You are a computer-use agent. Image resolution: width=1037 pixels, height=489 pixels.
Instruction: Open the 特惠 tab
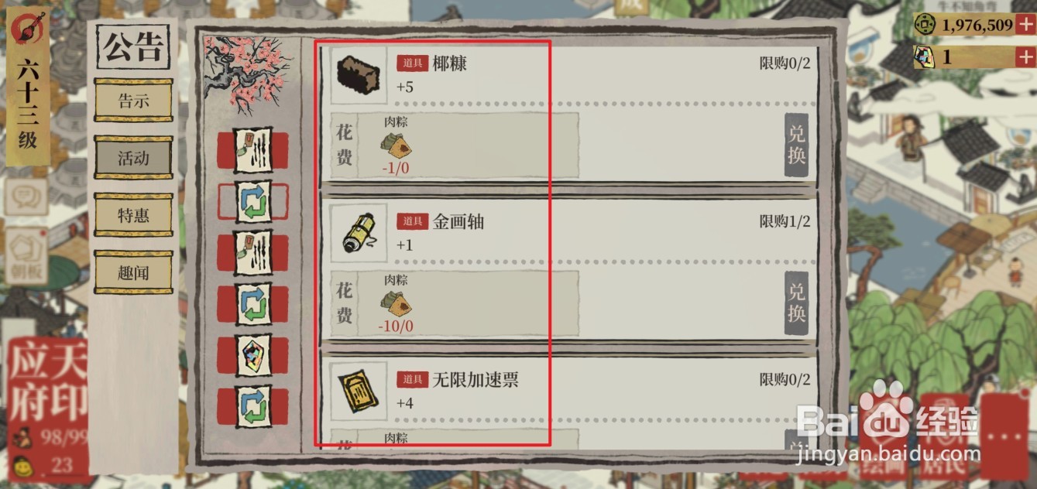(133, 215)
